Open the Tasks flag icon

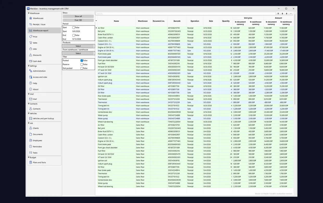tap(30, 153)
